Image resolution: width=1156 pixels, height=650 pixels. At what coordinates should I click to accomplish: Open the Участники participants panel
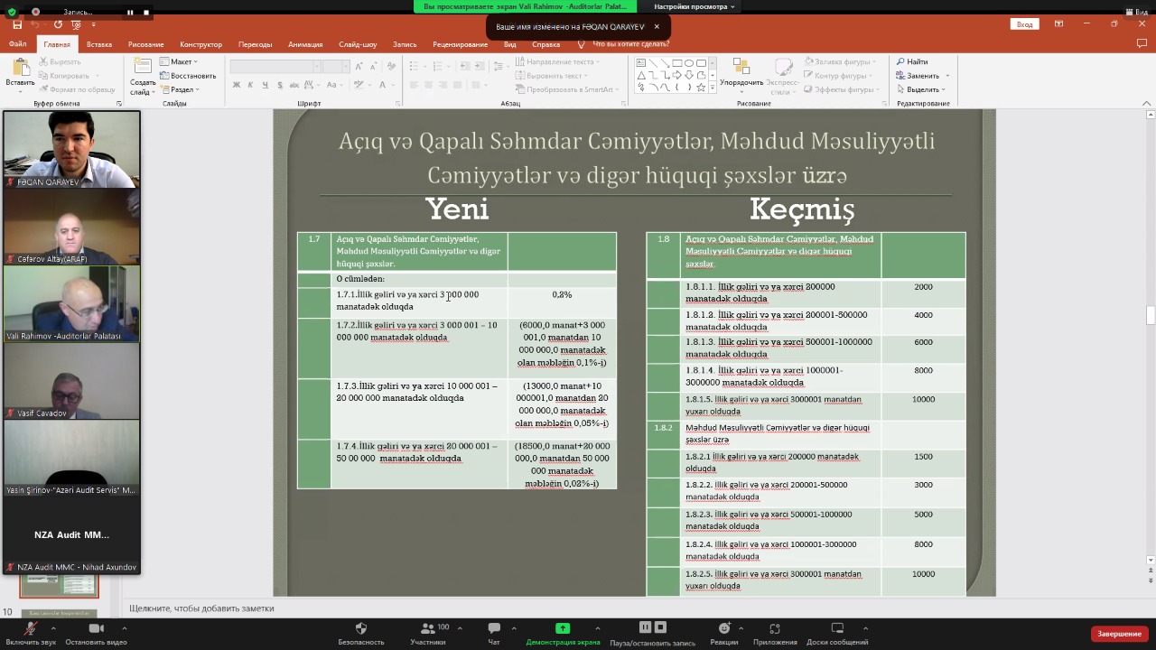coord(427,629)
